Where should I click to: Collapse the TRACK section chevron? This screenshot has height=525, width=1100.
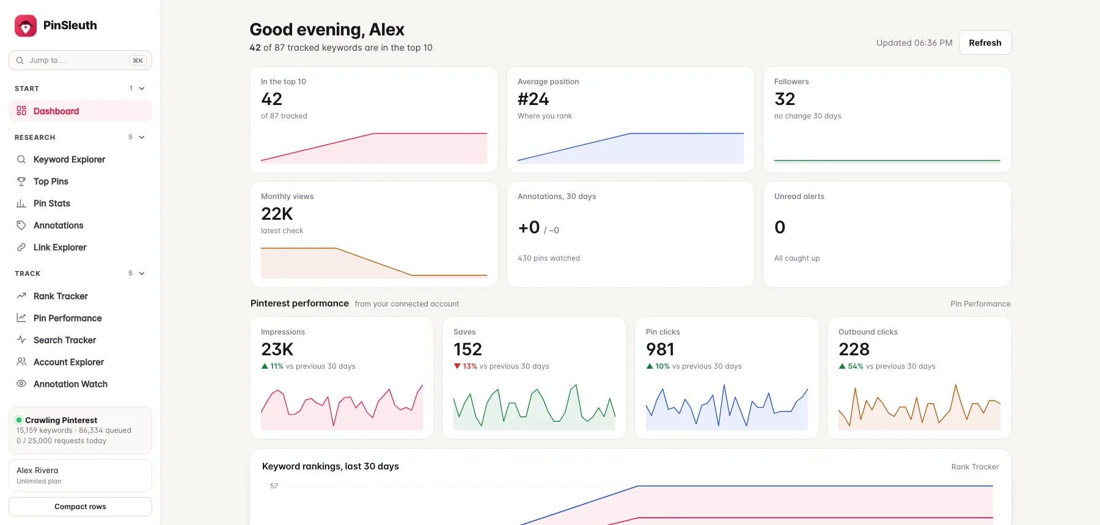(142, 273)
